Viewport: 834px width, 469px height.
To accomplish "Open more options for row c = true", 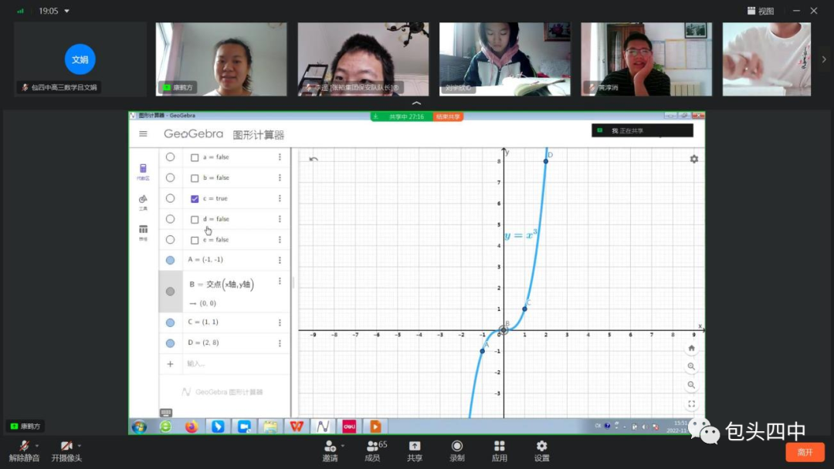I will click(x=280, y=199).
